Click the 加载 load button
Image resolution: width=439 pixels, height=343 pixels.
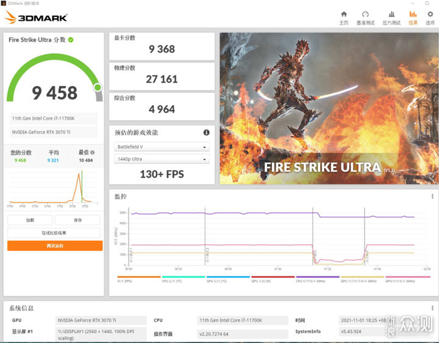pos(30,220)
